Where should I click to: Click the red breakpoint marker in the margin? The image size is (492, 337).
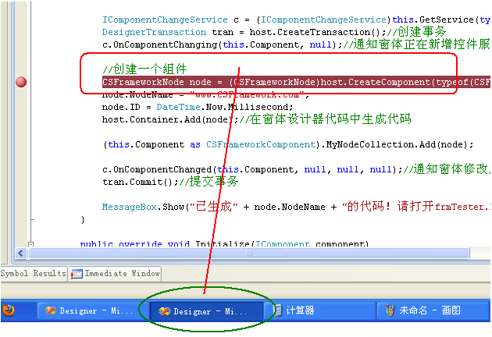[21, 82]
